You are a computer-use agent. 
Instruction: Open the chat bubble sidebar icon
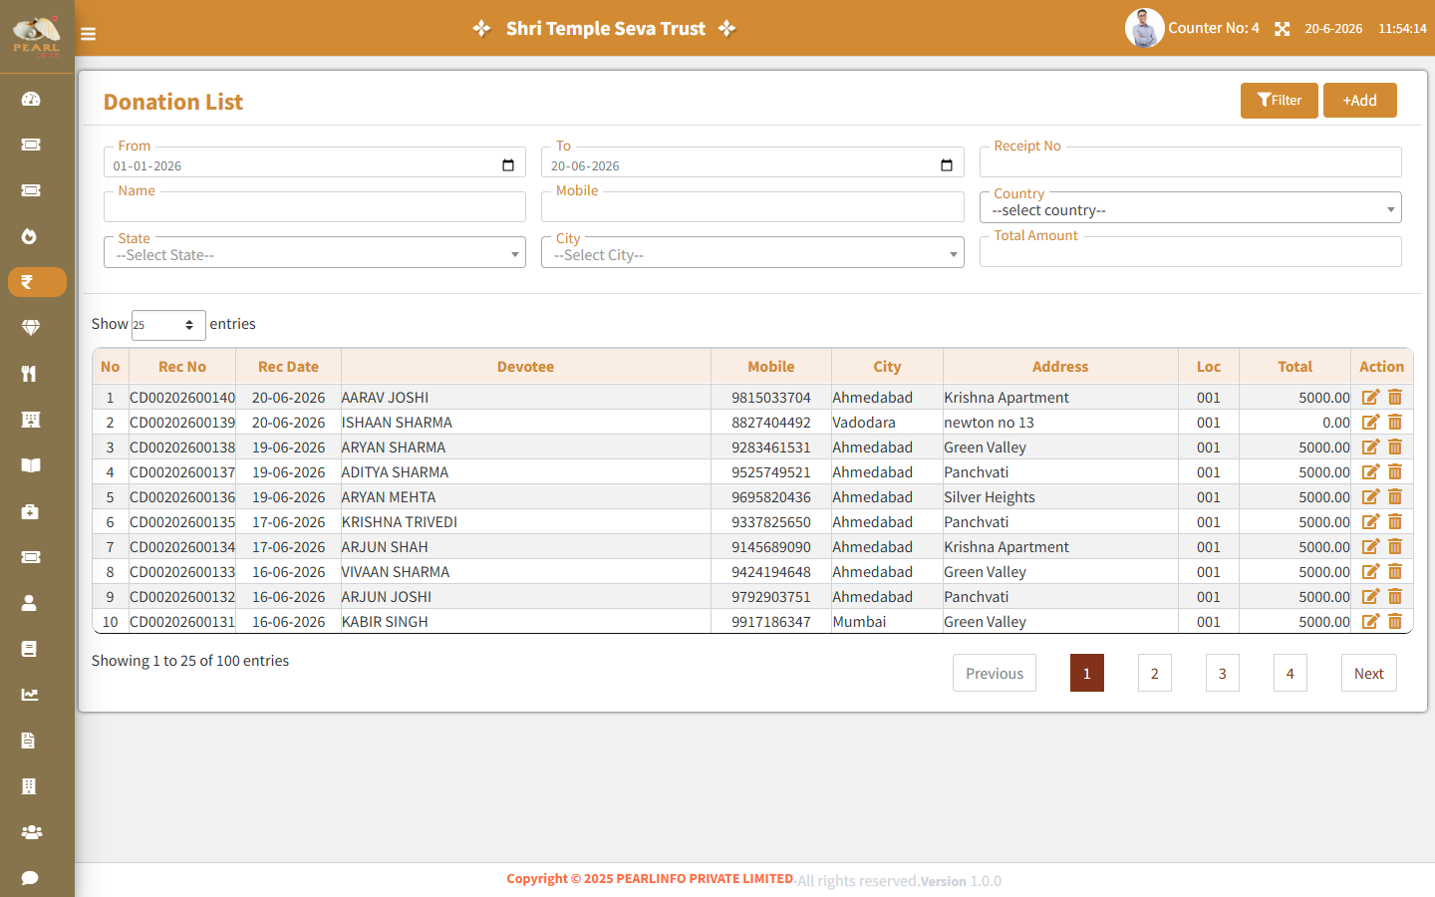pyautogui.click(x=30, y=878)
